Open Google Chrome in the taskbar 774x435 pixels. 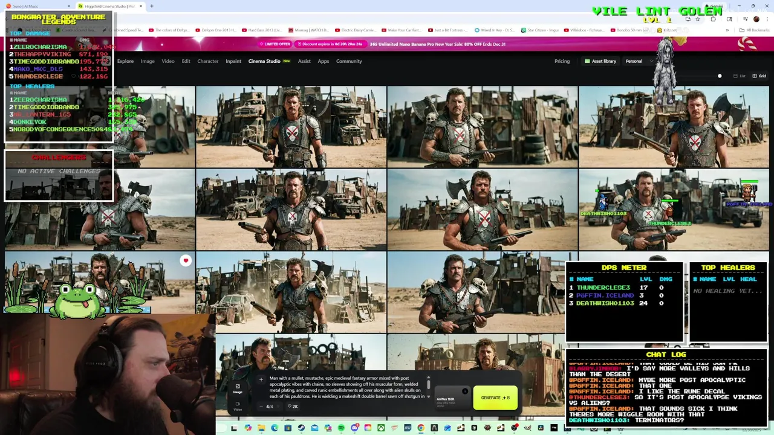421,428
